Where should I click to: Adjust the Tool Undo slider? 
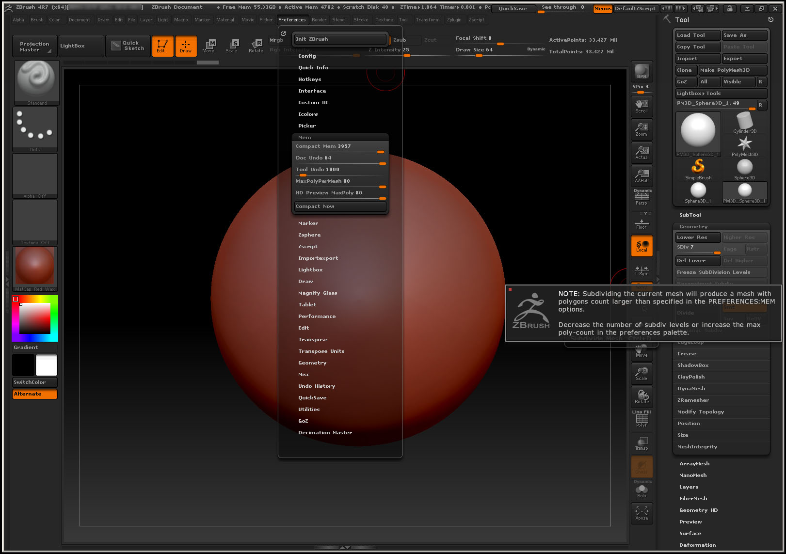pyautogui.click(x=340, y=171)
